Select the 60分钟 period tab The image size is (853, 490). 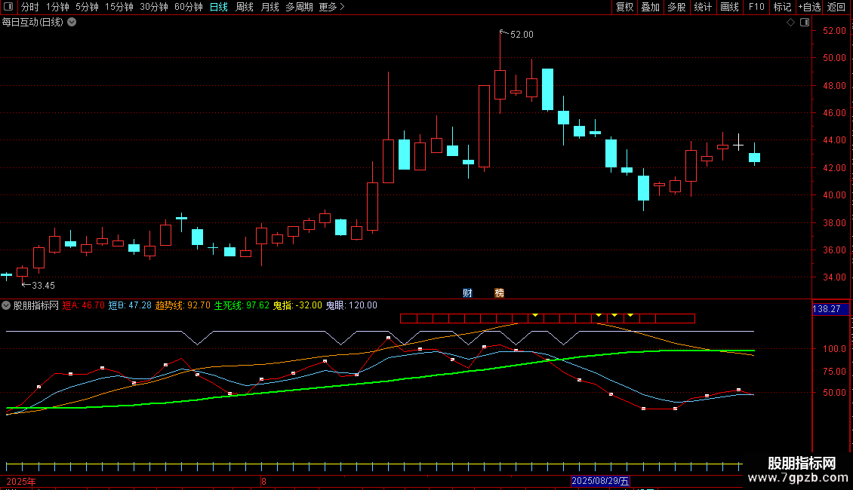click(189, 7)
